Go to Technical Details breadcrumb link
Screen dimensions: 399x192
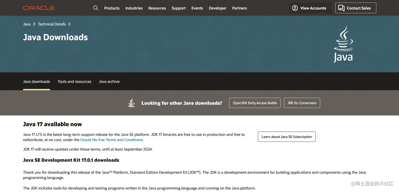coord(52,24)
